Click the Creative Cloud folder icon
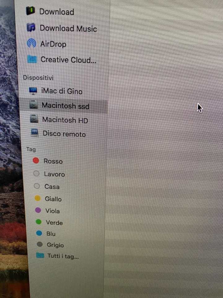 (32, 59)
